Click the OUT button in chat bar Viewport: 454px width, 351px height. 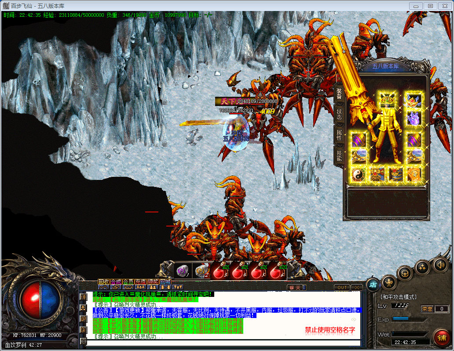[342, 287]
